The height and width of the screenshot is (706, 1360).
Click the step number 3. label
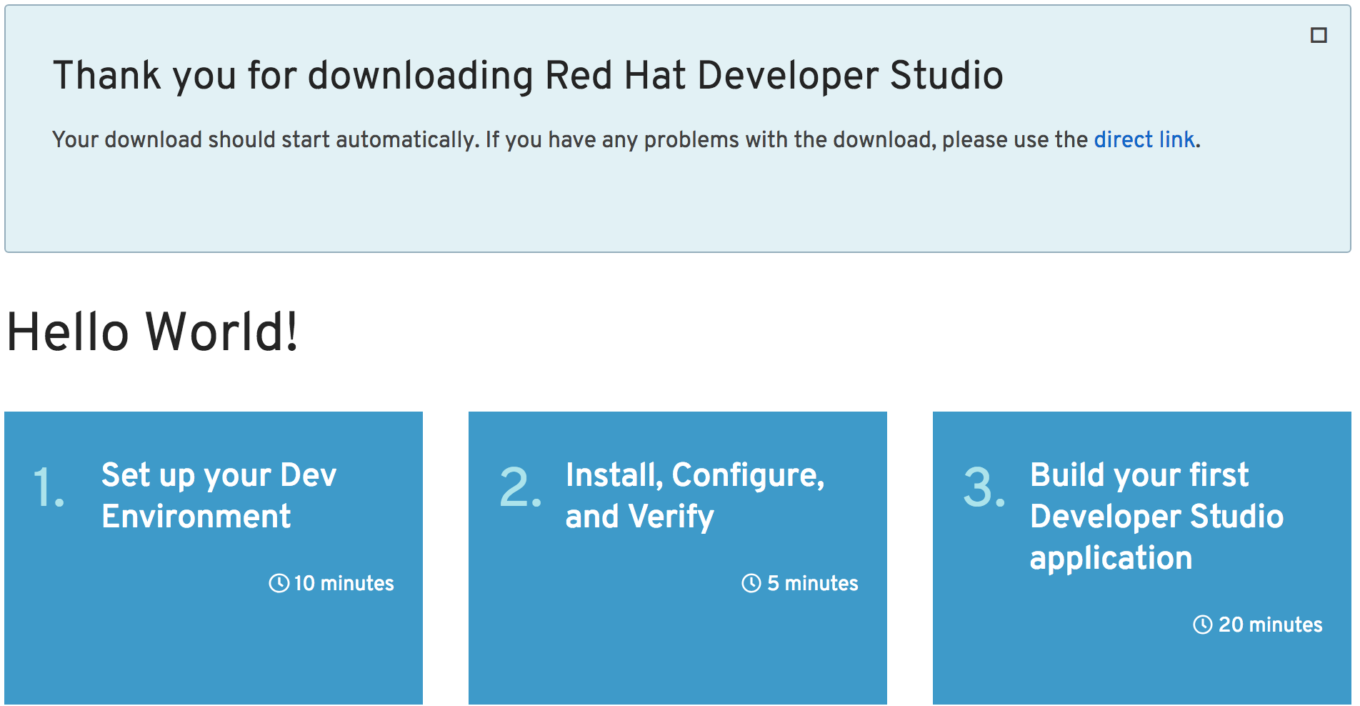click(984, 488)
